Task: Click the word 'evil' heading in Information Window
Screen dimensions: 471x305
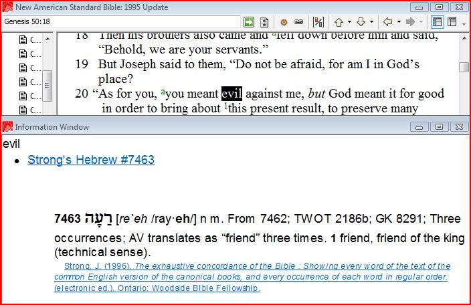Action: click(11, 144)
